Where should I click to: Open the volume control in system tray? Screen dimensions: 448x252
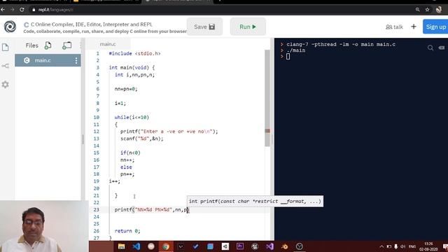[403, 246]
